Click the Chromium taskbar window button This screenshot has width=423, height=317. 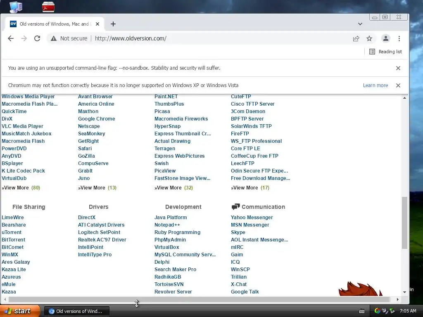pos(76,311)
